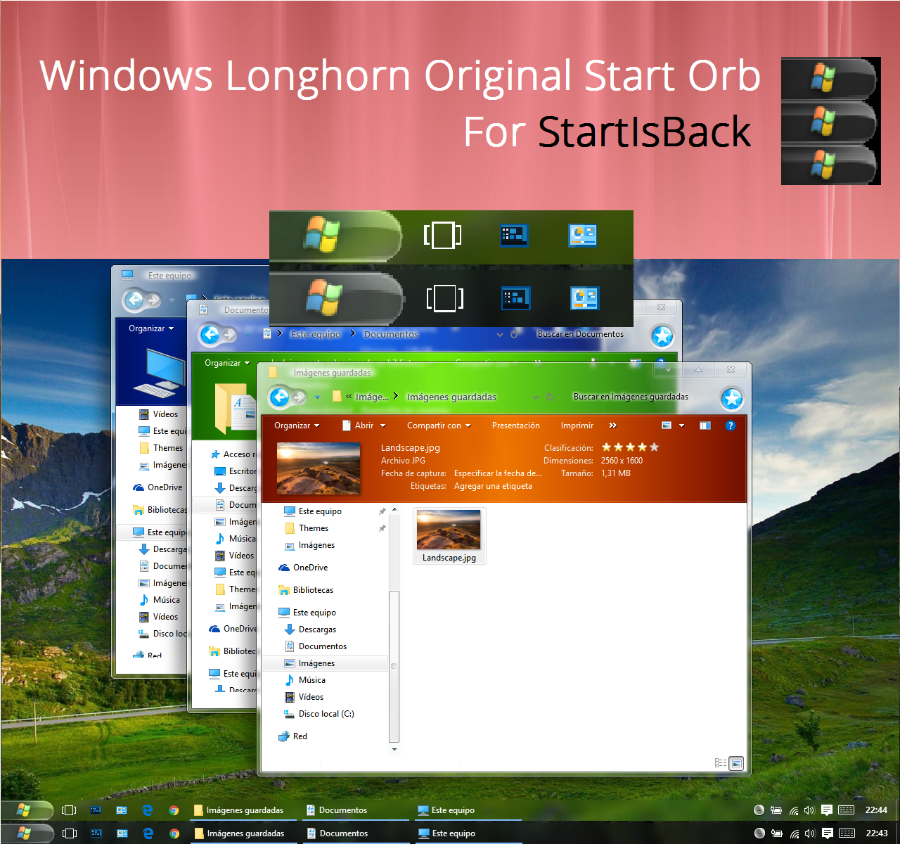Screen dimensions: 900x844
Task: Click Presentación in toolbar
Action: point(516,426)
